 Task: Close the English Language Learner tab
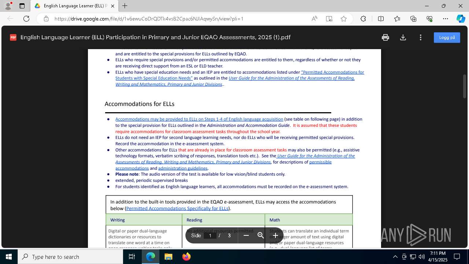coord(112,6)
